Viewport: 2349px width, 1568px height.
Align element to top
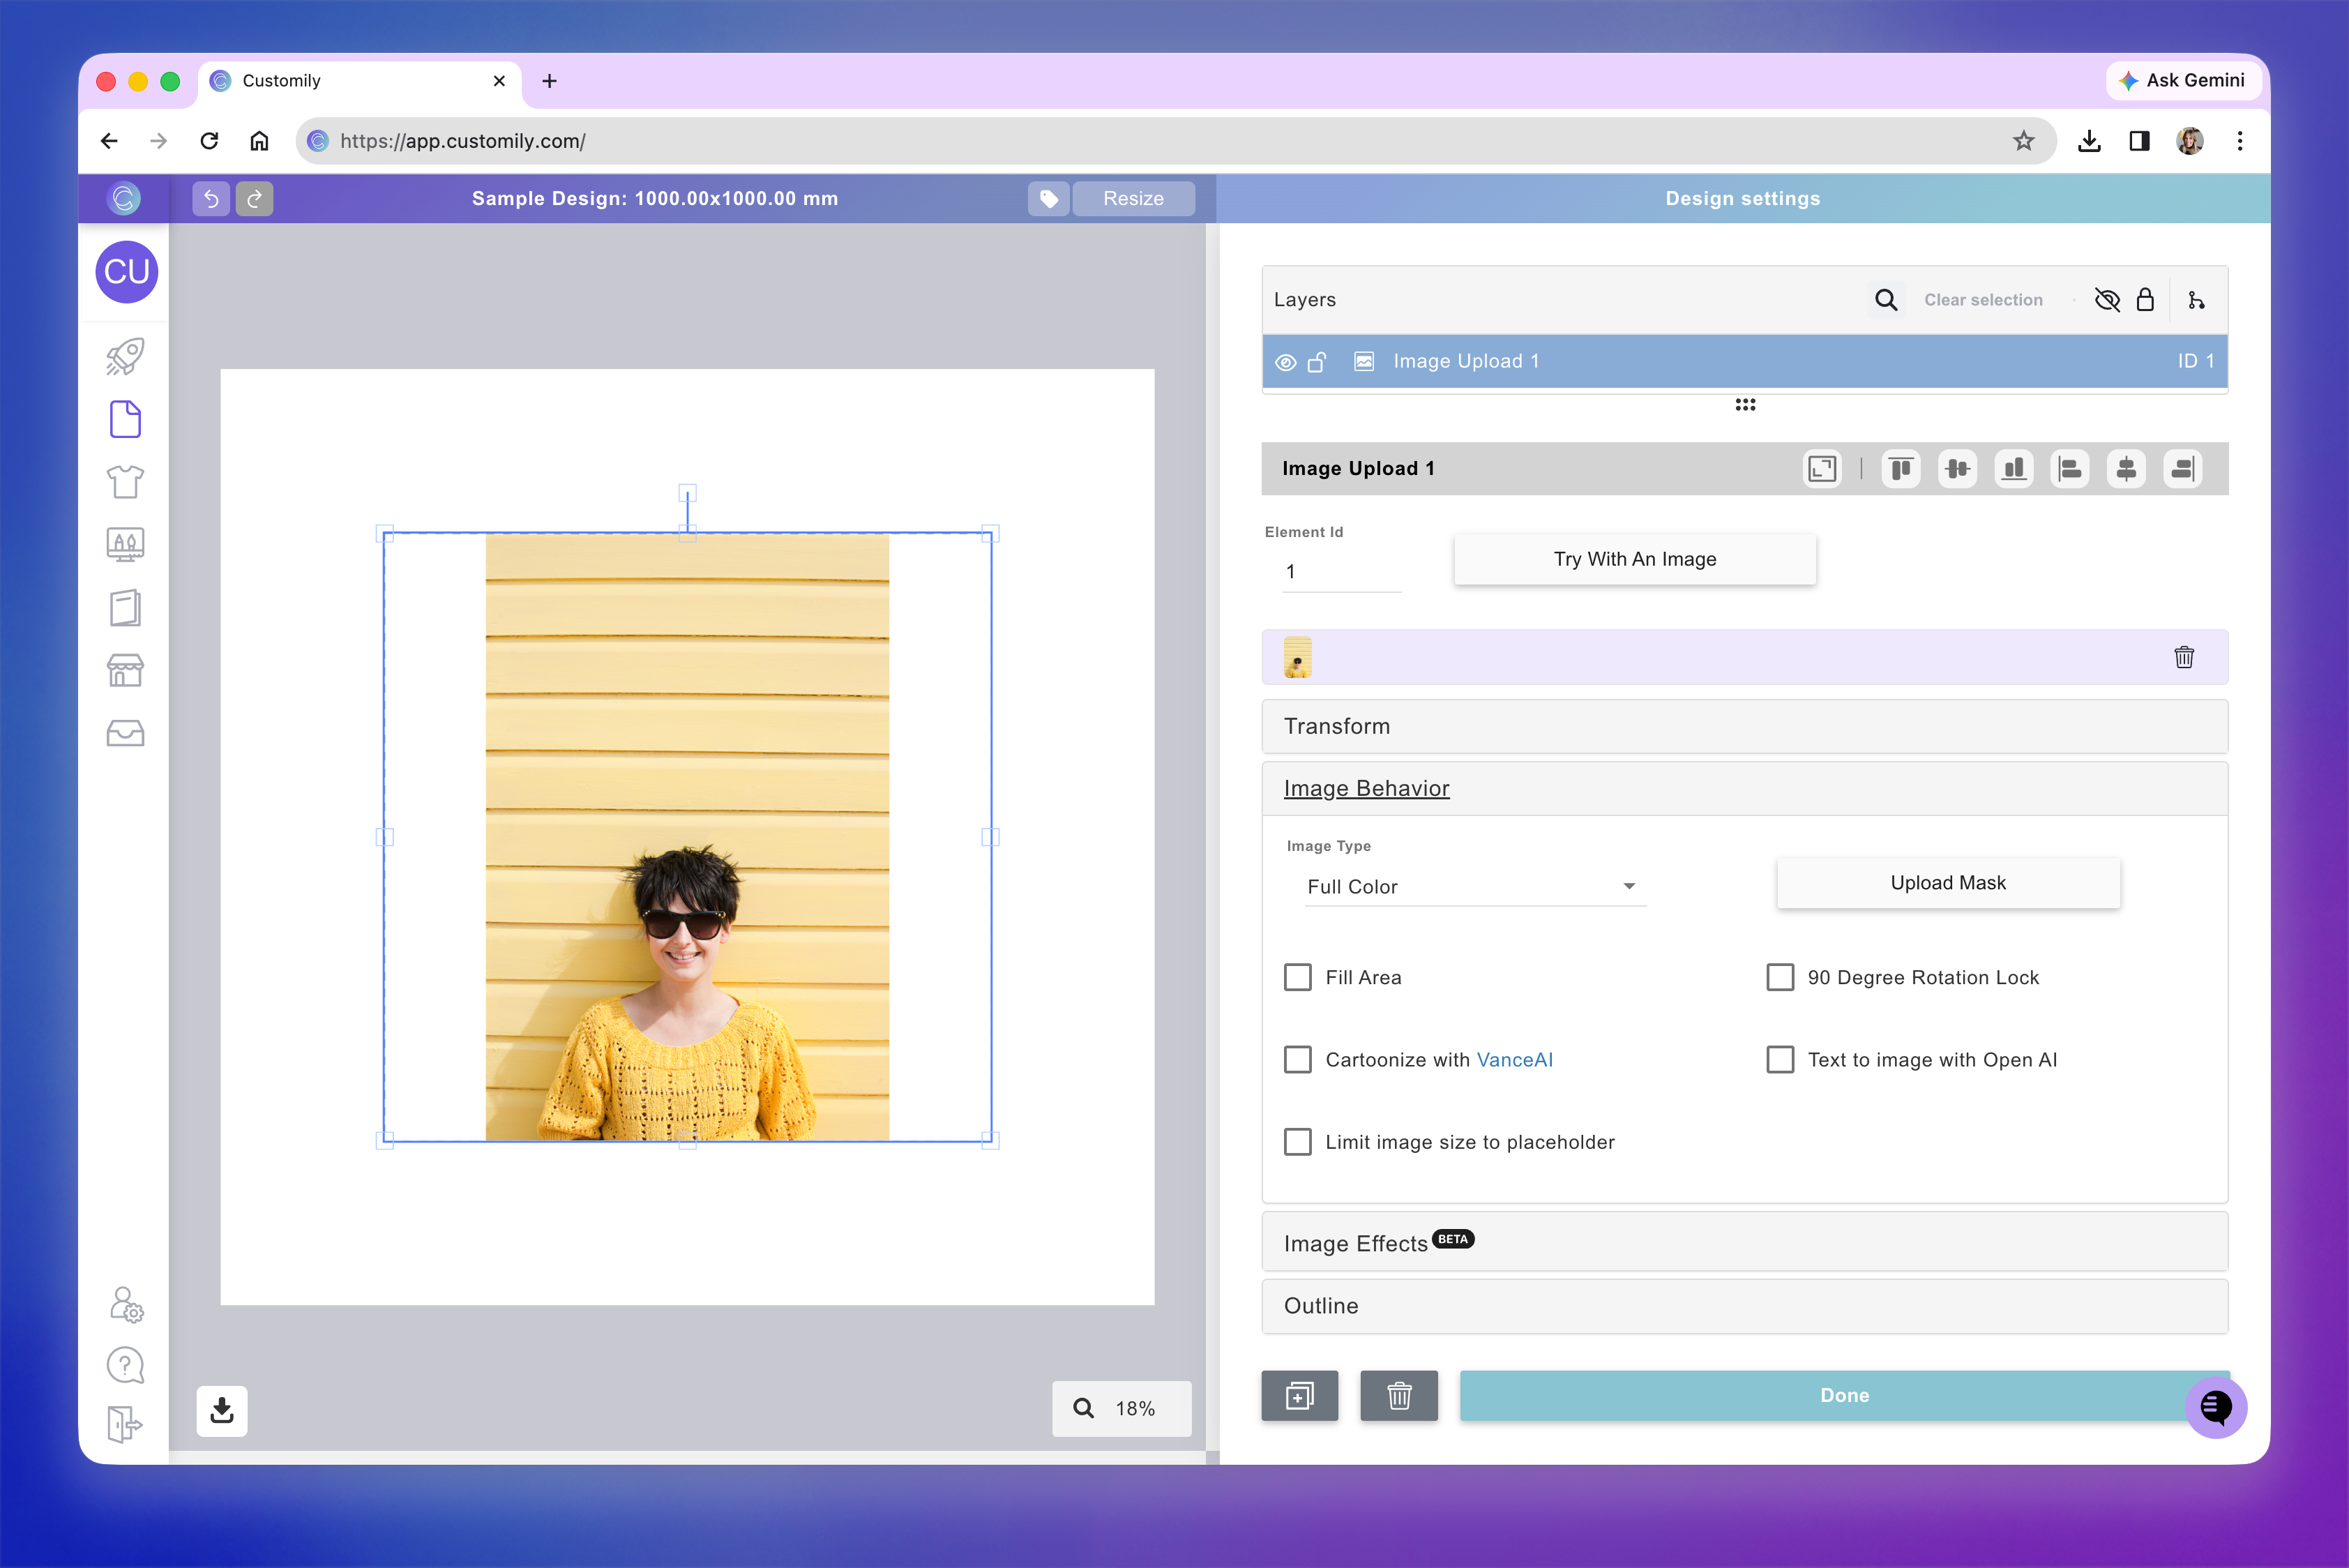coord(1901,468)
